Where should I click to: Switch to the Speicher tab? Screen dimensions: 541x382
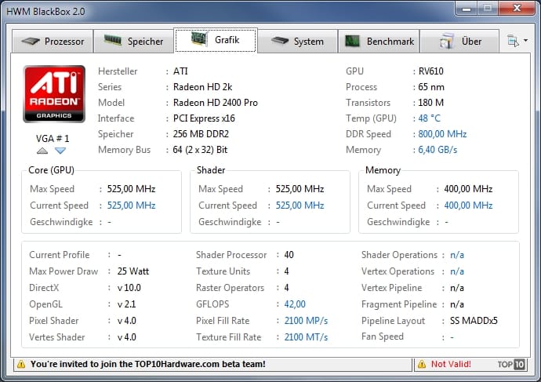coord(133,41)
